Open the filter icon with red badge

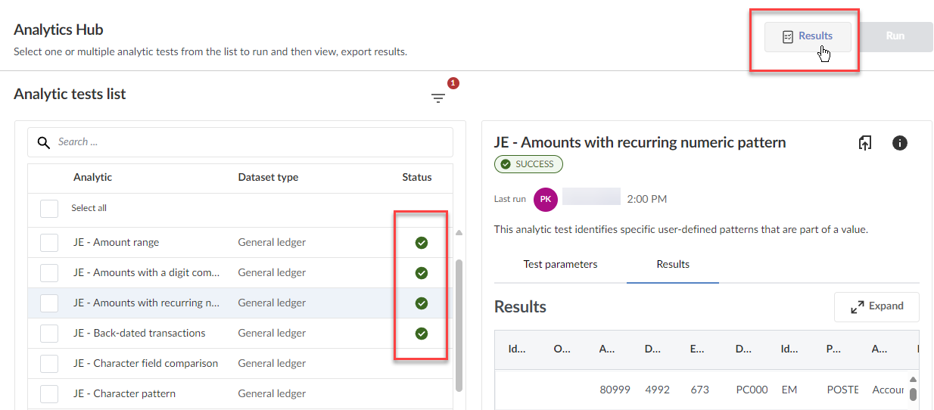pyautogui.click(x=438, y=98)
